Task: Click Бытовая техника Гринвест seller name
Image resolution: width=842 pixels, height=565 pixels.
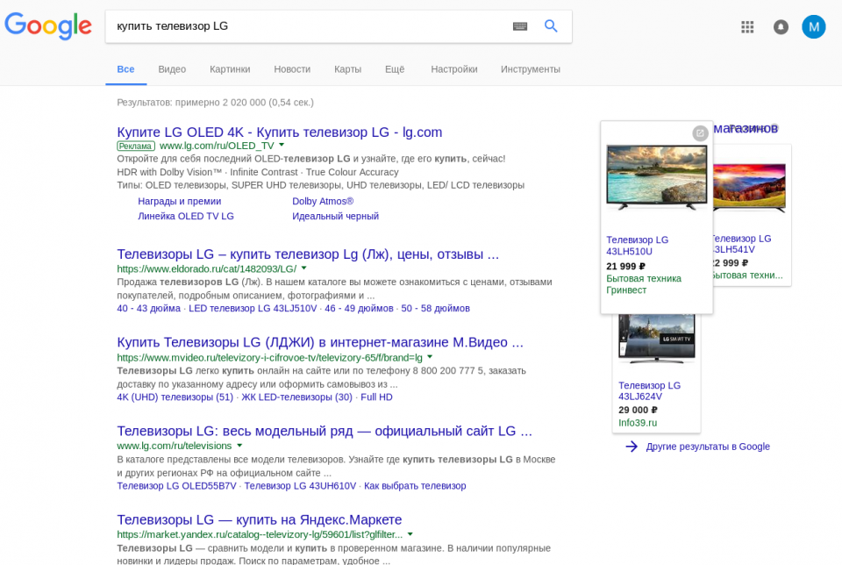Action: coord(643,284)
